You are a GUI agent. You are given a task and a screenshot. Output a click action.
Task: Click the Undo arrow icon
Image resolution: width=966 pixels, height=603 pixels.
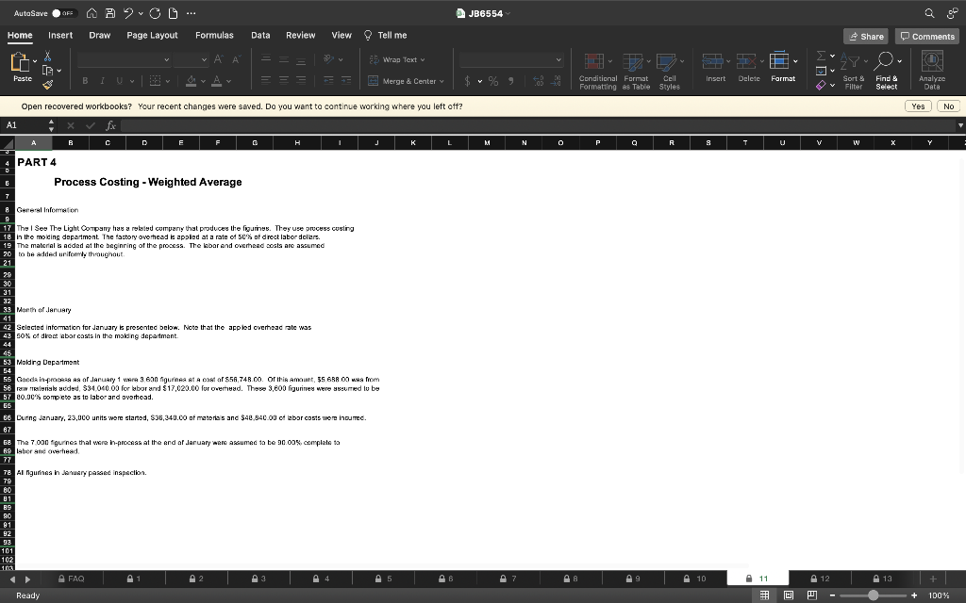pos(127,13)
